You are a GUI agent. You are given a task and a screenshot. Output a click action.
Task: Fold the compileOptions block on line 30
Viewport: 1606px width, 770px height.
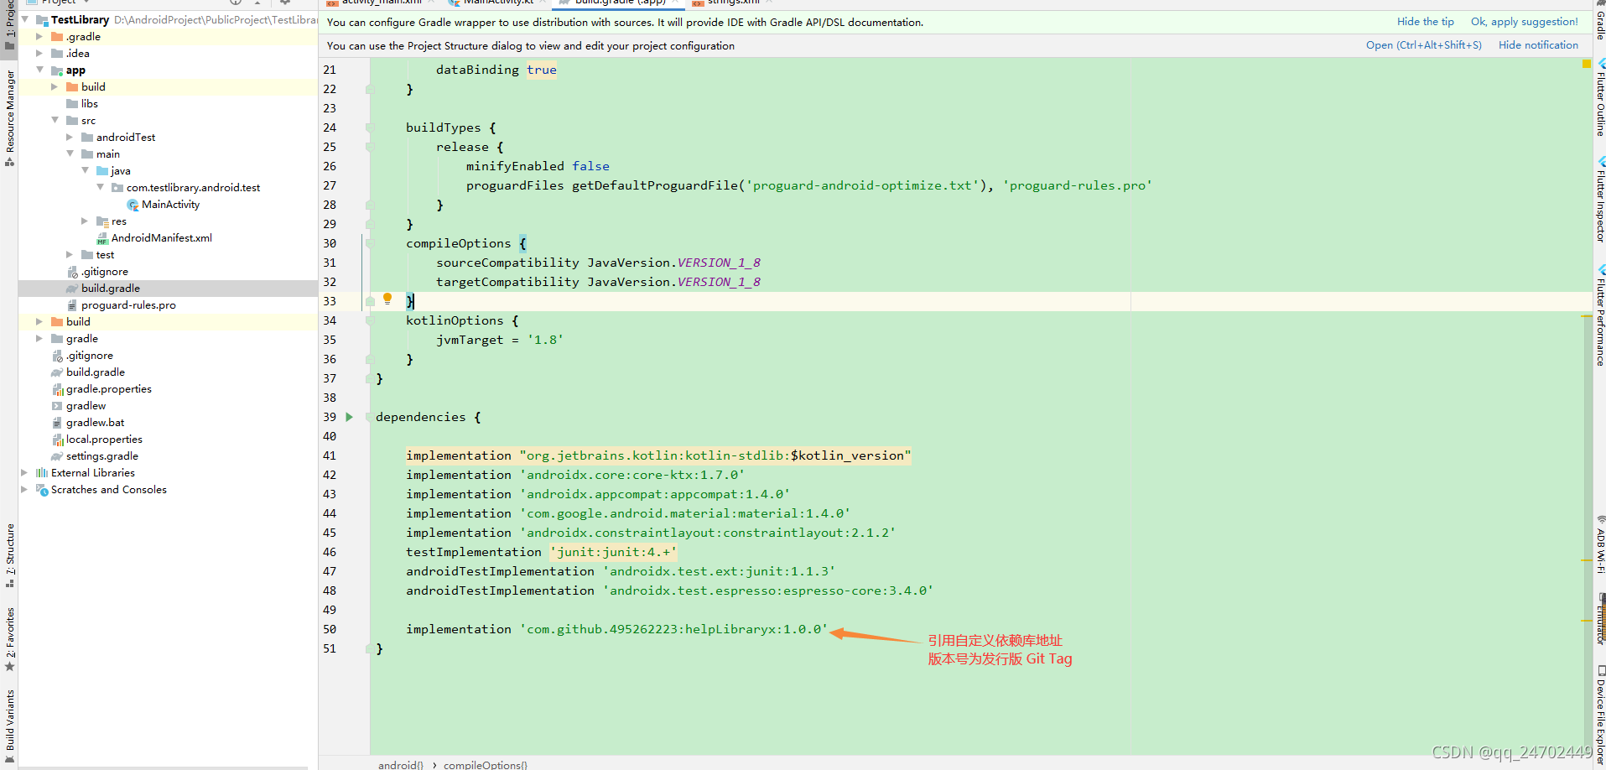(x=369, y=243)
